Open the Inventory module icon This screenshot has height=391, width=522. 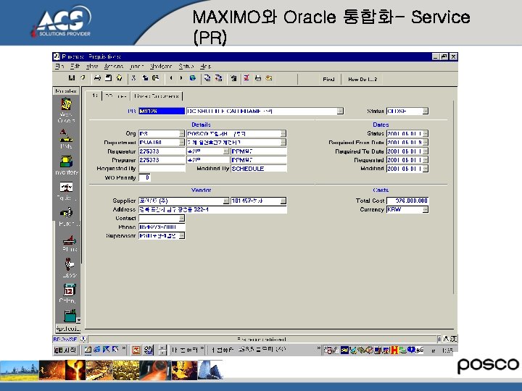(66, 161)
